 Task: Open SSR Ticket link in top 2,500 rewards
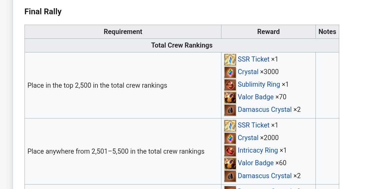[x=254, y=59]
